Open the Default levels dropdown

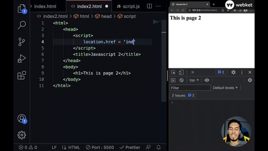pos(225,88)
